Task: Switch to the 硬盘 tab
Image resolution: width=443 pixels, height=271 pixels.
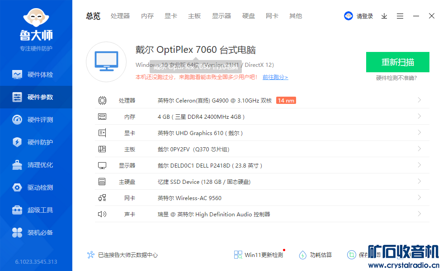Action: point(249,16)
